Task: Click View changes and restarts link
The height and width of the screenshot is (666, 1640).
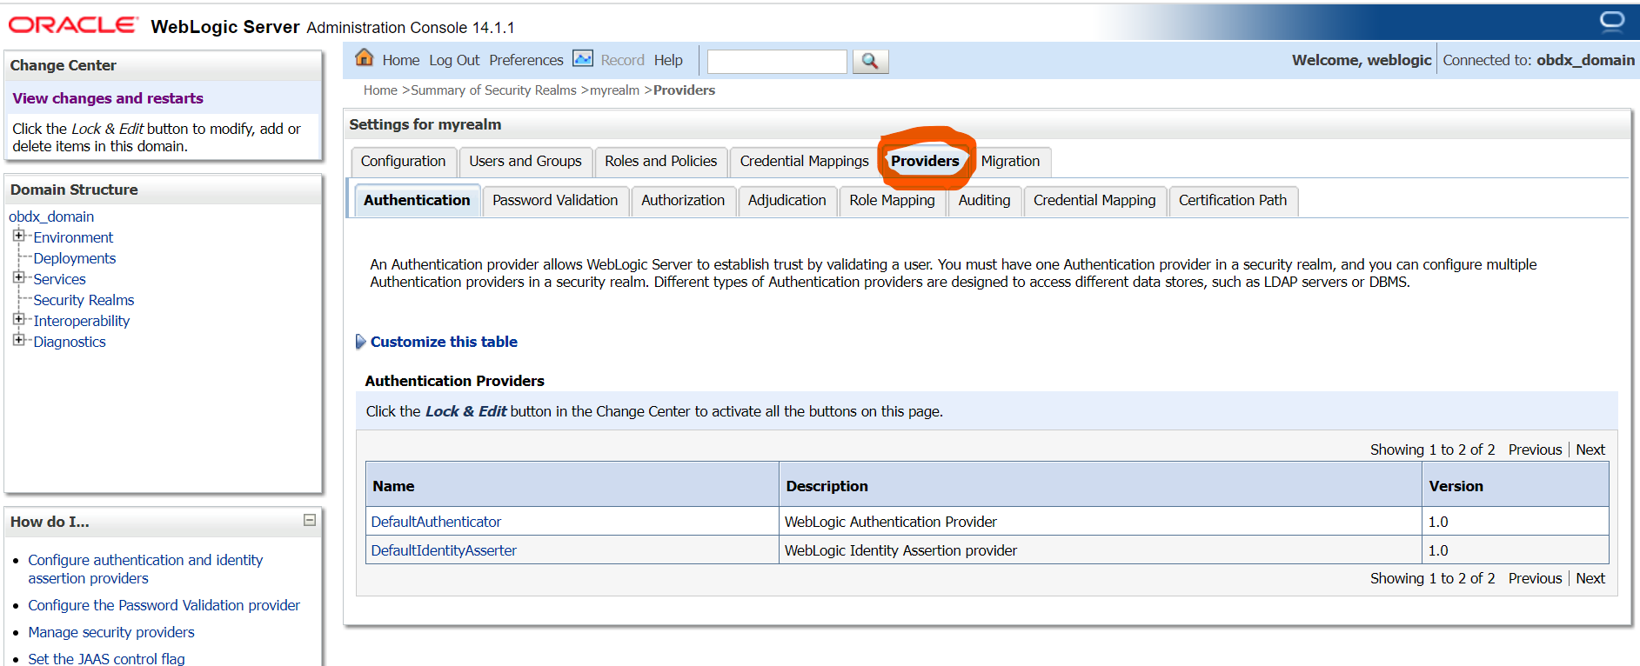Action: coord(108,98)
